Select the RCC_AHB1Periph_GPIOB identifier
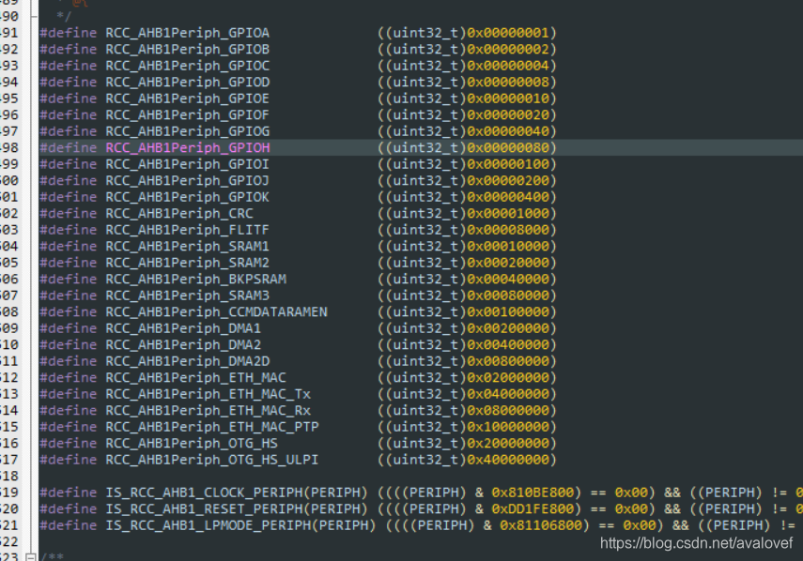This screenshot has width=803, height=561. [188, 50]
